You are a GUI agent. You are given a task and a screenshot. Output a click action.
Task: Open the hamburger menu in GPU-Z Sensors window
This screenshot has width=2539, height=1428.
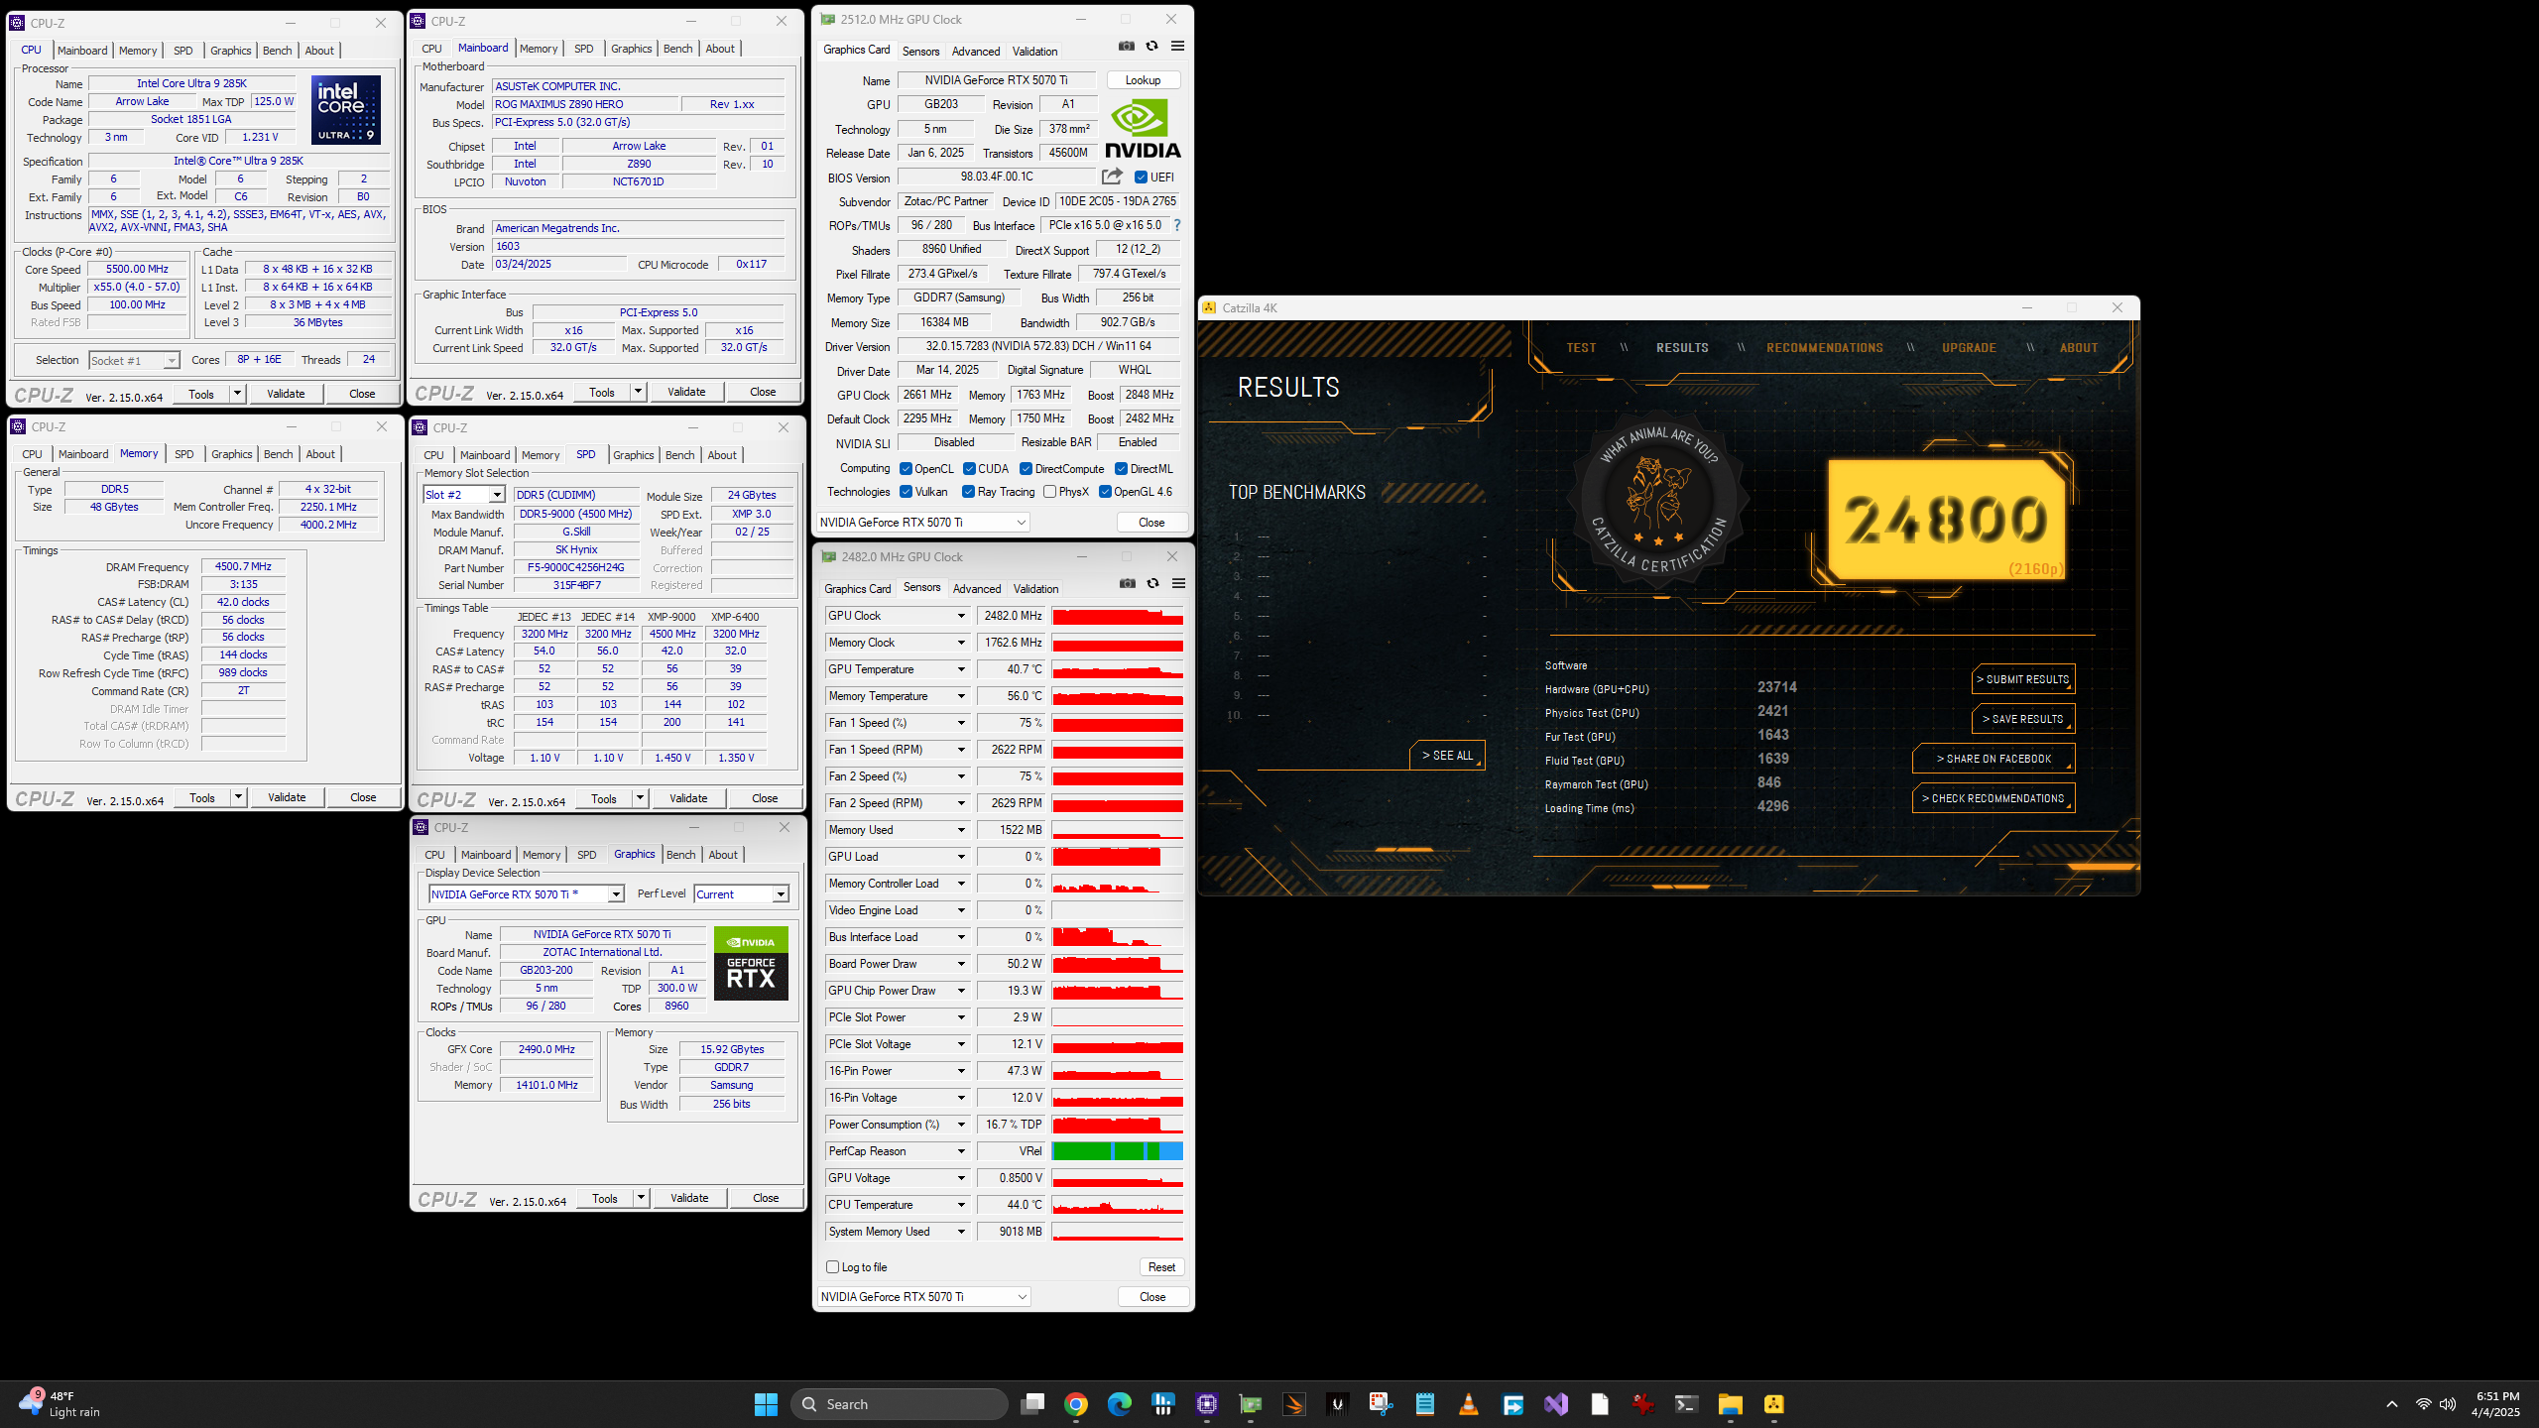point(1178,583)
